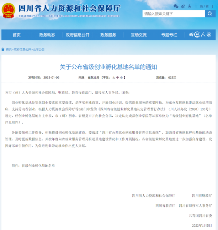Focus the 请输入搜索关键字 search box
Screen dimensions: 218x230
pos(174,14)
